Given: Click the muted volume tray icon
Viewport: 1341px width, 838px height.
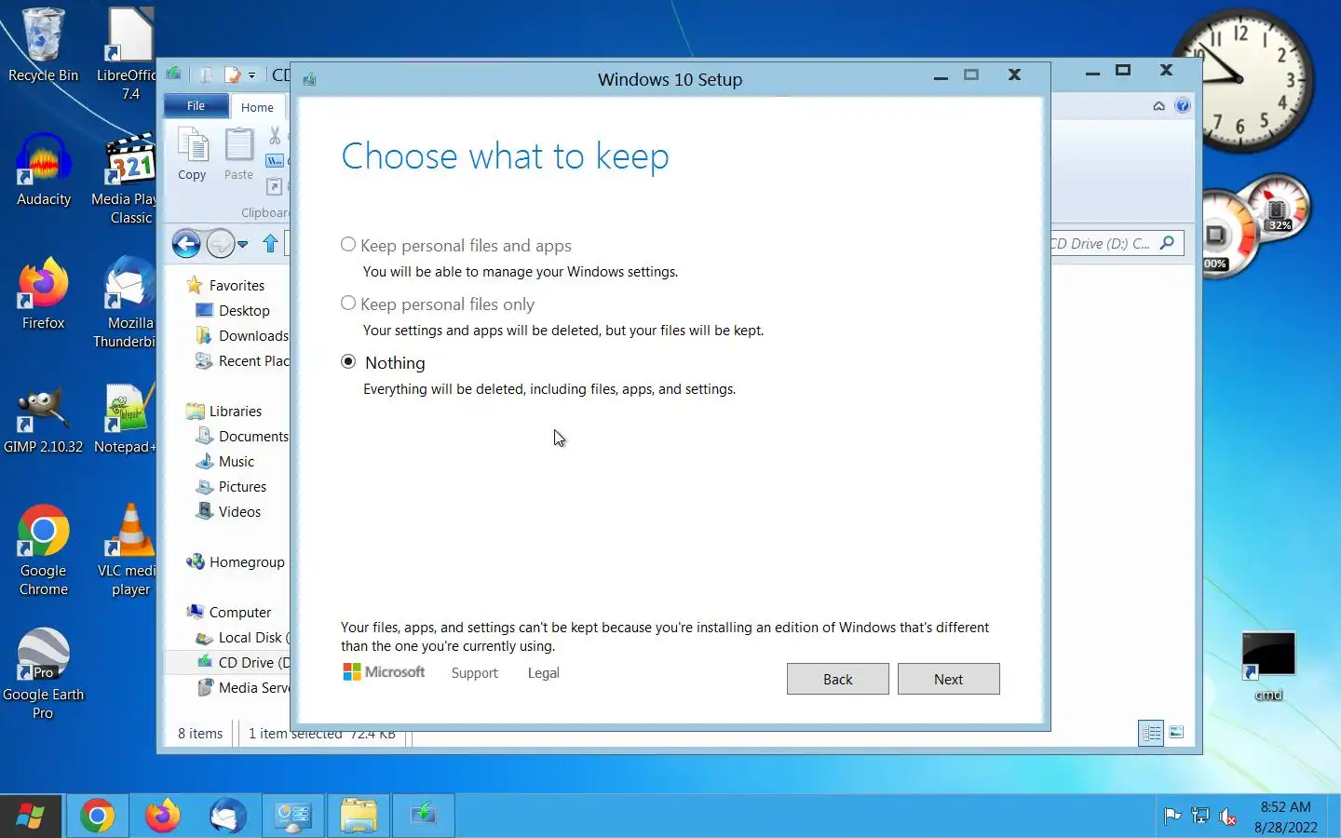Looking at the screenshot, I should [x=1228, y=817].
